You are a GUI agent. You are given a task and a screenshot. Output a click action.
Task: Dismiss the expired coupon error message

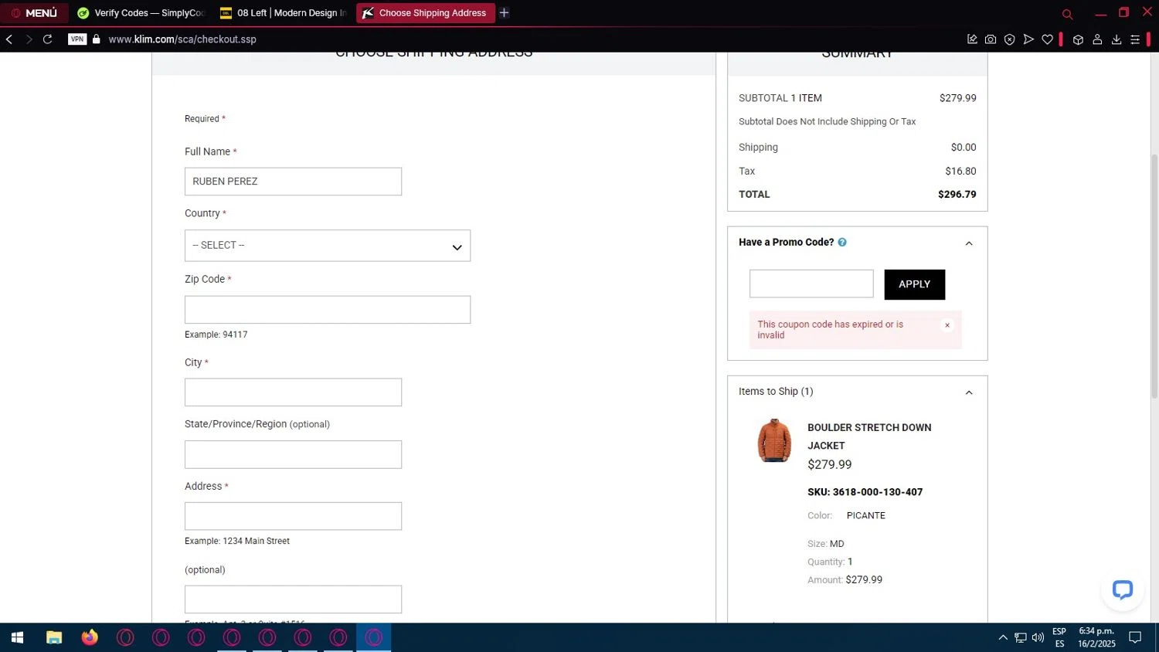[x=947, y=325]
